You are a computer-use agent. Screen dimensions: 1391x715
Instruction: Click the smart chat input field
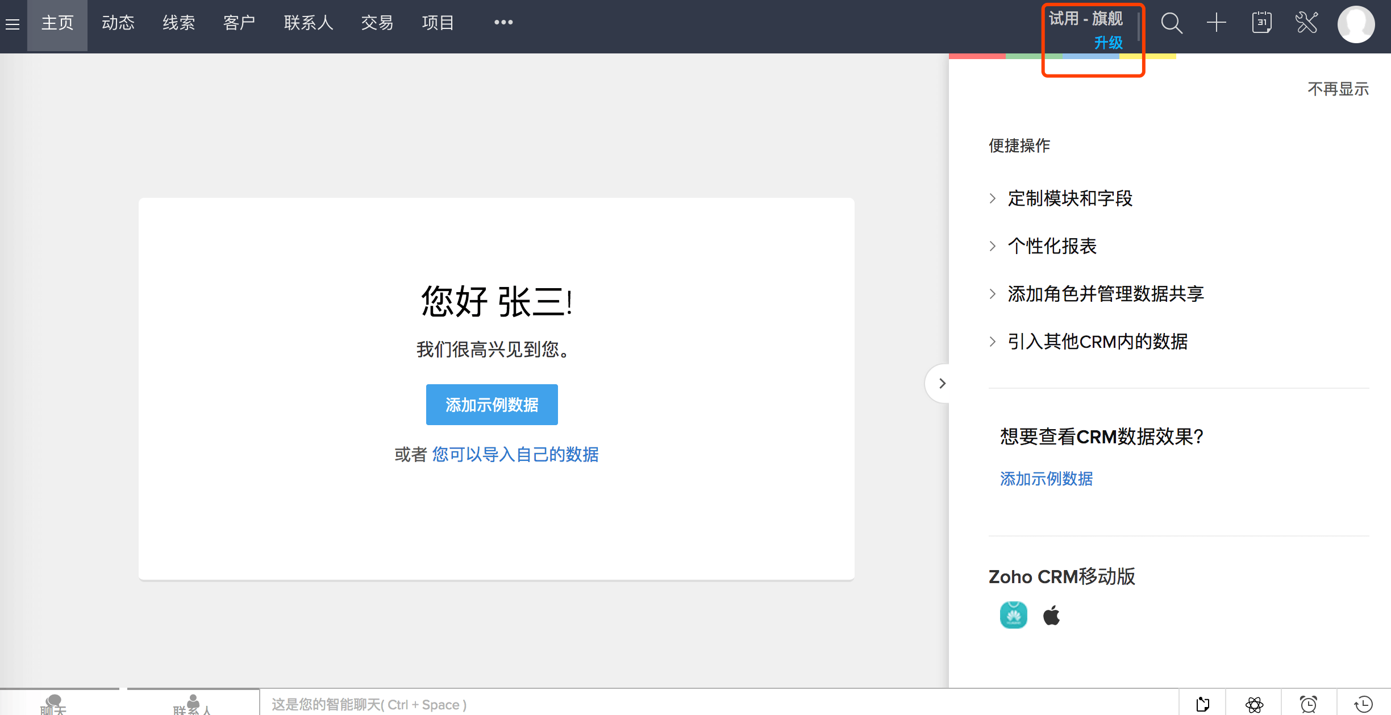point(682,705)
